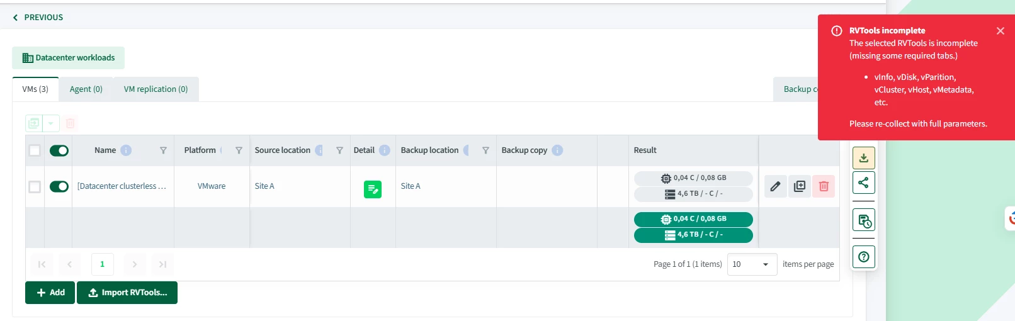Image resolution: width=1015 pixels, height=321 pixels.
Task: Click the share icon in side toolbar
Action: tap(864, 183)
